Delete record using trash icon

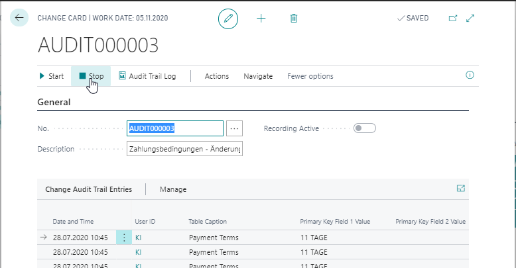294,19
